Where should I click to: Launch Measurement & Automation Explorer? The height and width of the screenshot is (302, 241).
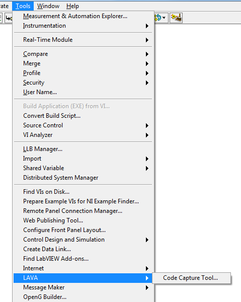tap(83, 16)
